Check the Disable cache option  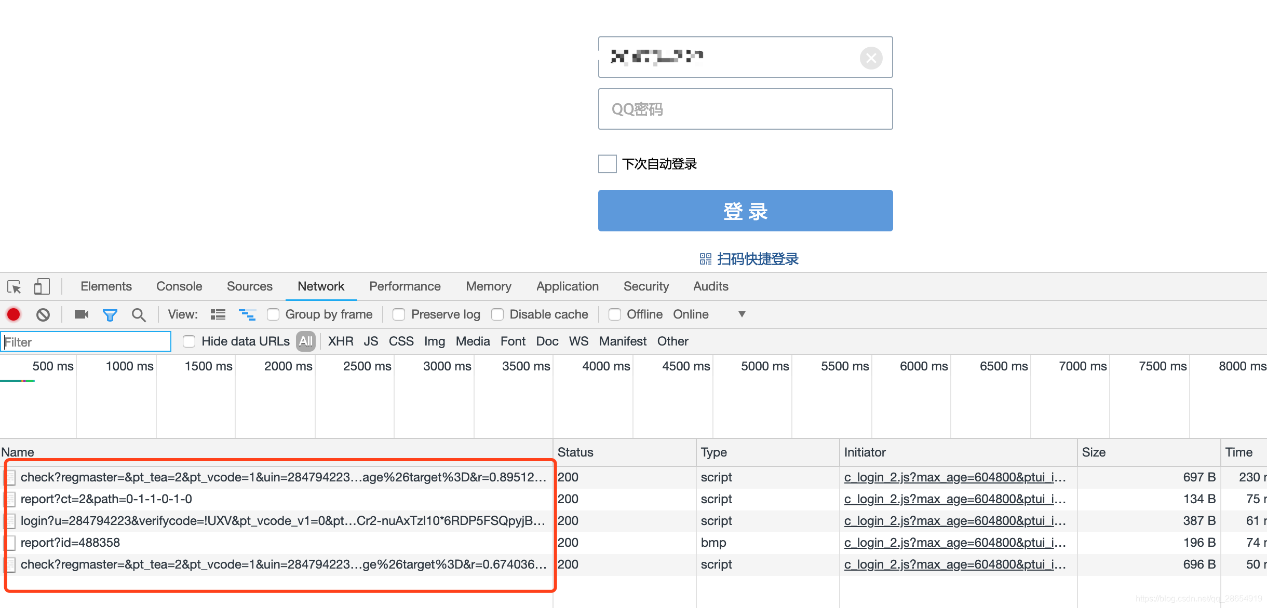(497, 314)
